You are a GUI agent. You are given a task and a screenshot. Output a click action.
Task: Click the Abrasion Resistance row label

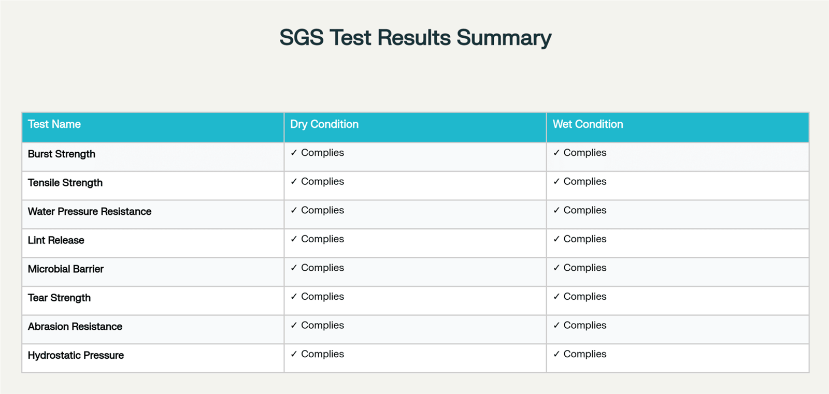tap(75, 326)
